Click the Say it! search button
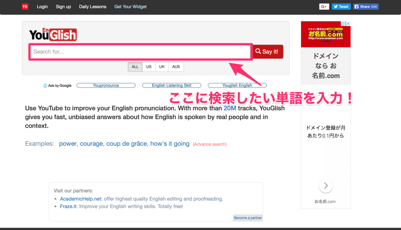The width and height of the screenshot is (401, 230). [268, 52]
